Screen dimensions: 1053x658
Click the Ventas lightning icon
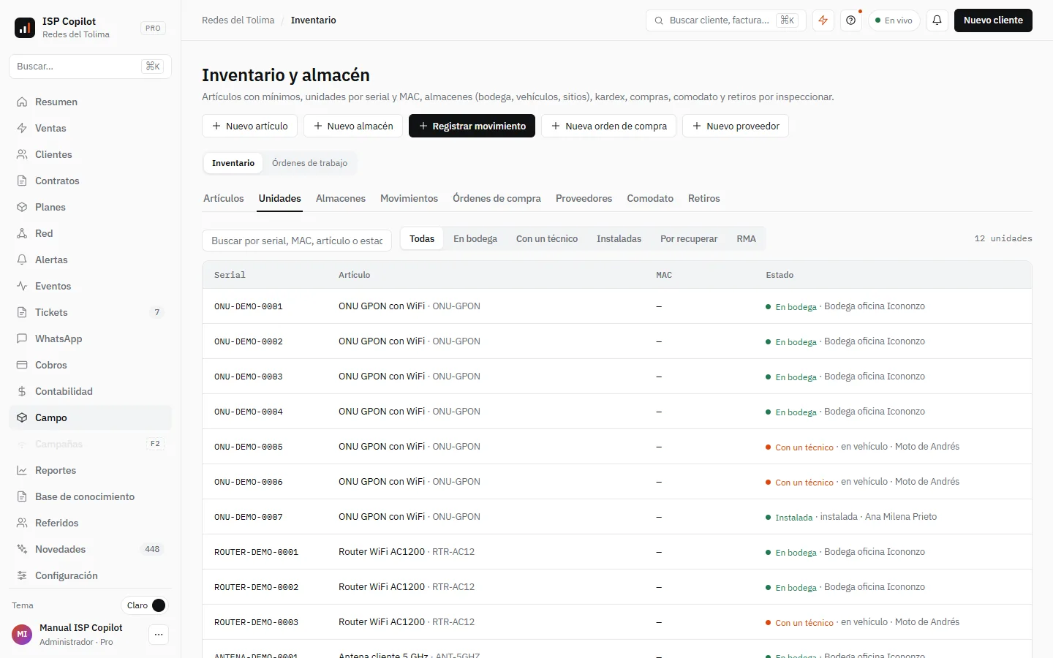click(22, 128)
